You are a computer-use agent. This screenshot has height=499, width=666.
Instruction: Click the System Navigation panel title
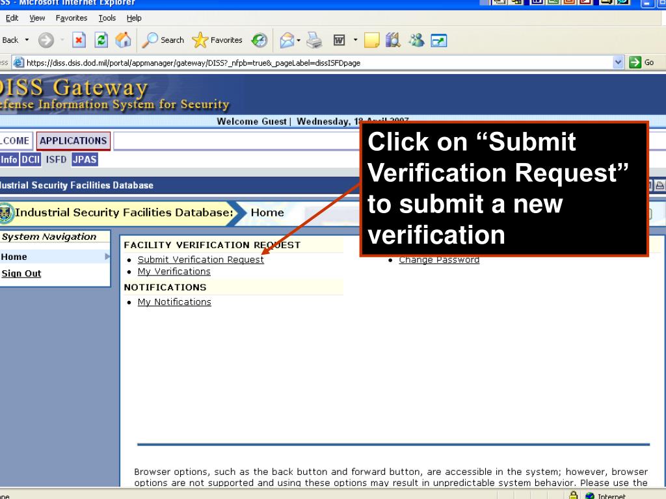tap(49, 237)
